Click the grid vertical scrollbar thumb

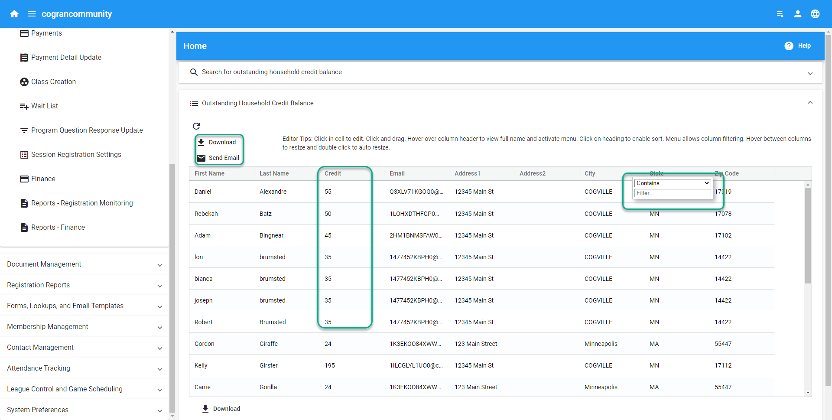808,235
